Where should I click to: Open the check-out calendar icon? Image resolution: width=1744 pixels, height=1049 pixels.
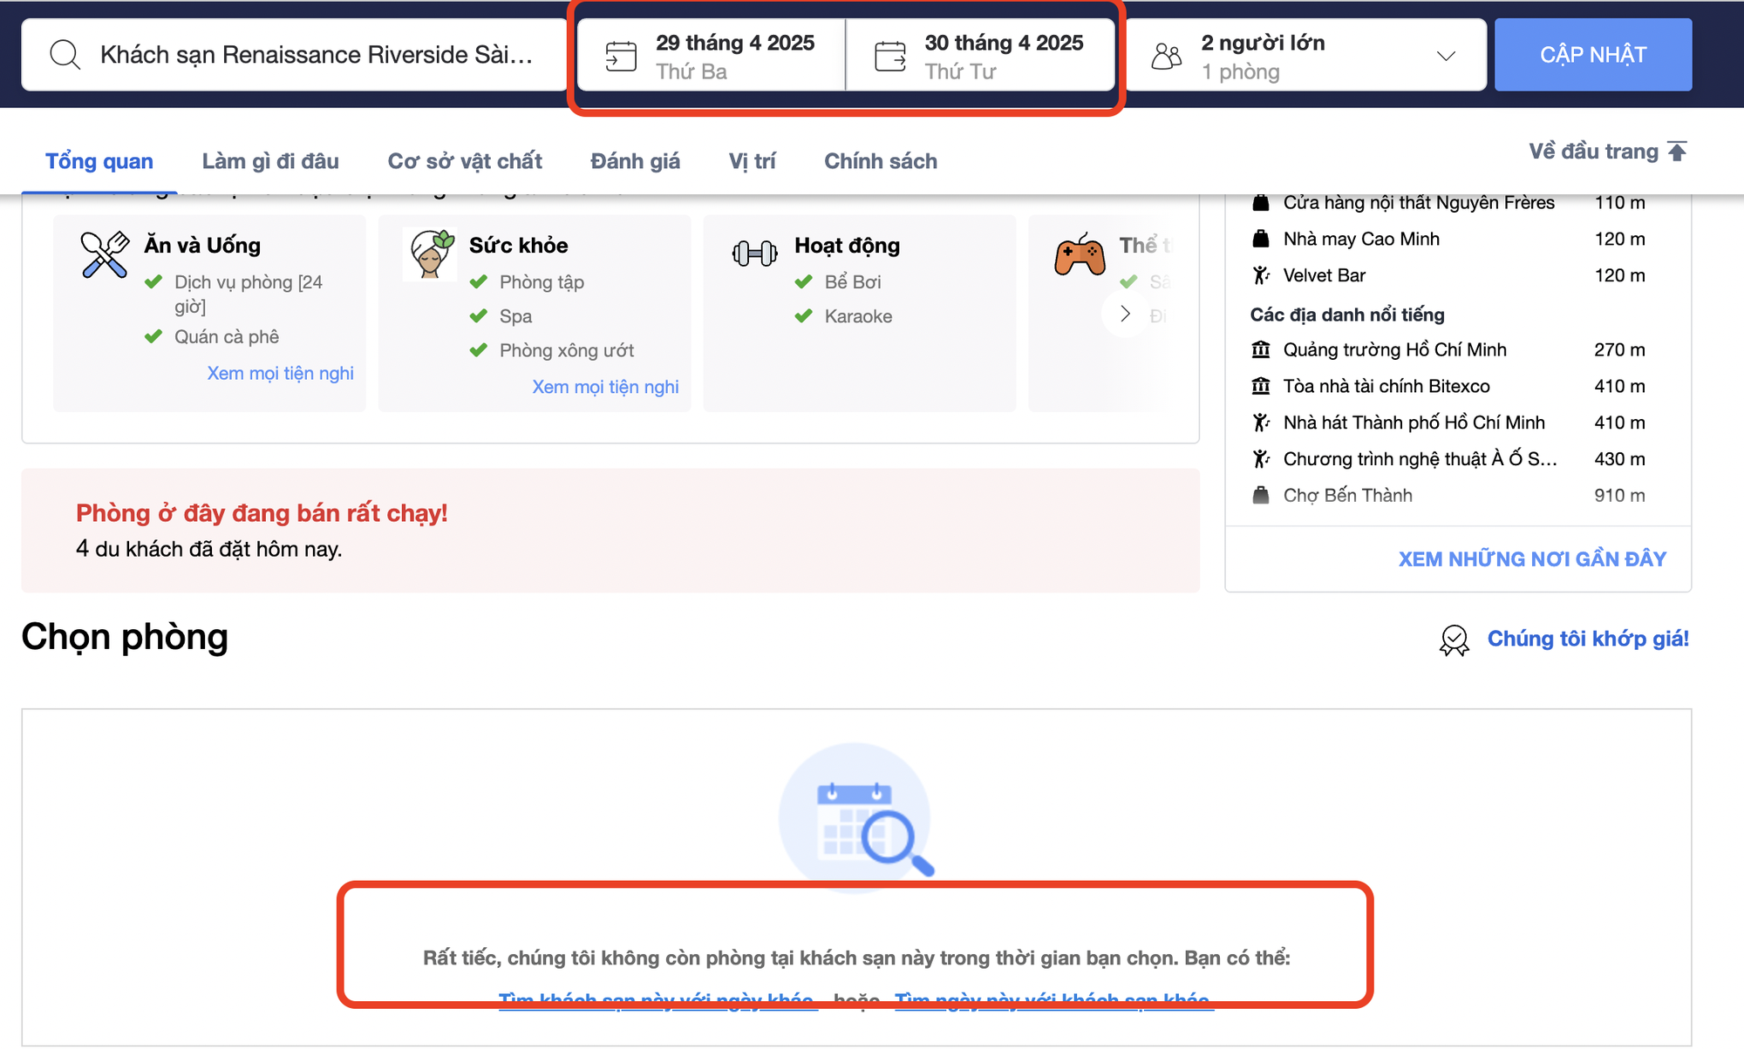click(x=890, y=56)
